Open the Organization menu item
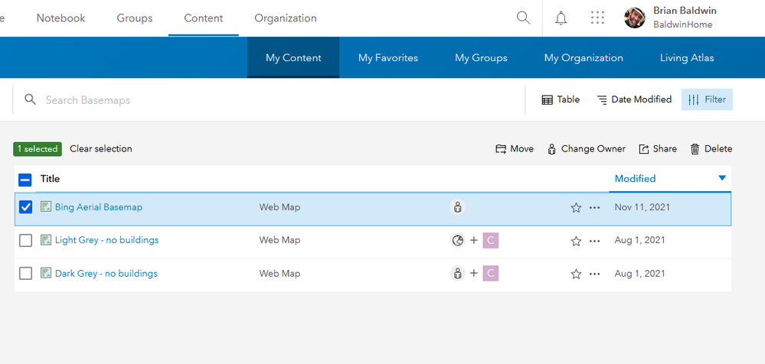765x364 pixels. 286,18
